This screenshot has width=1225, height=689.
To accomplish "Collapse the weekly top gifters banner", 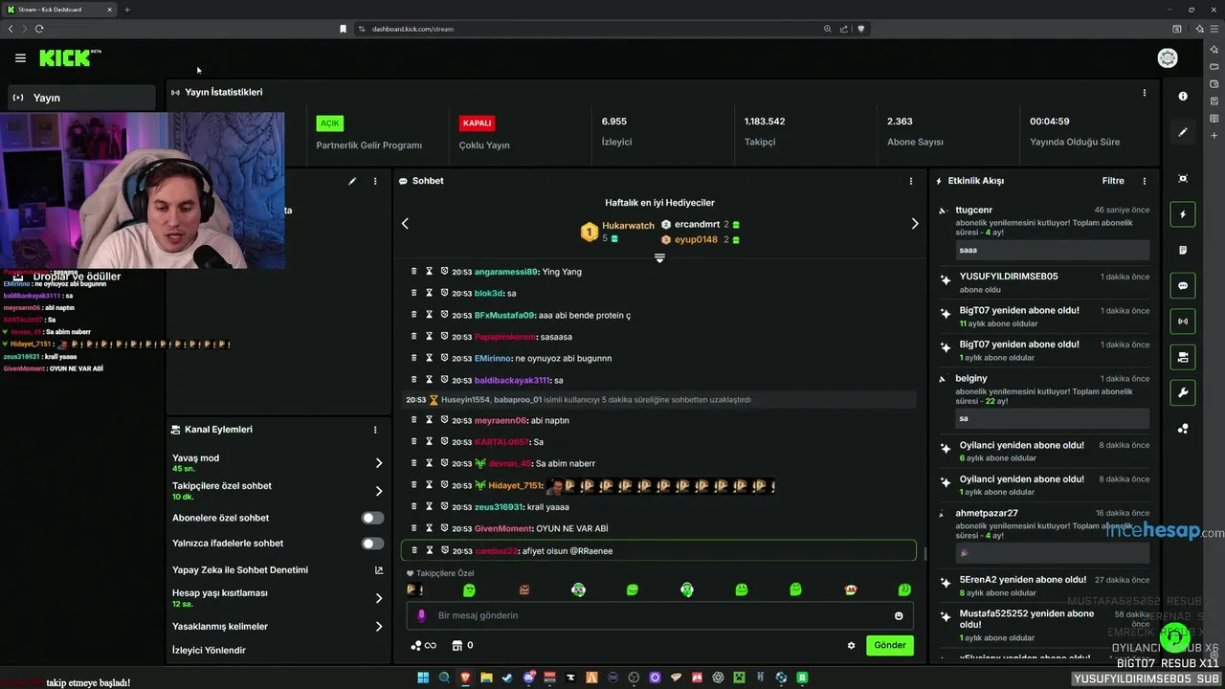I will pos(659,257).
